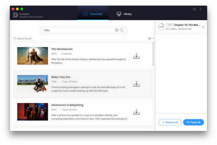The image size is (217, 145).
Task: Click the yellow macOS minimize button
Action: point(17,9)
